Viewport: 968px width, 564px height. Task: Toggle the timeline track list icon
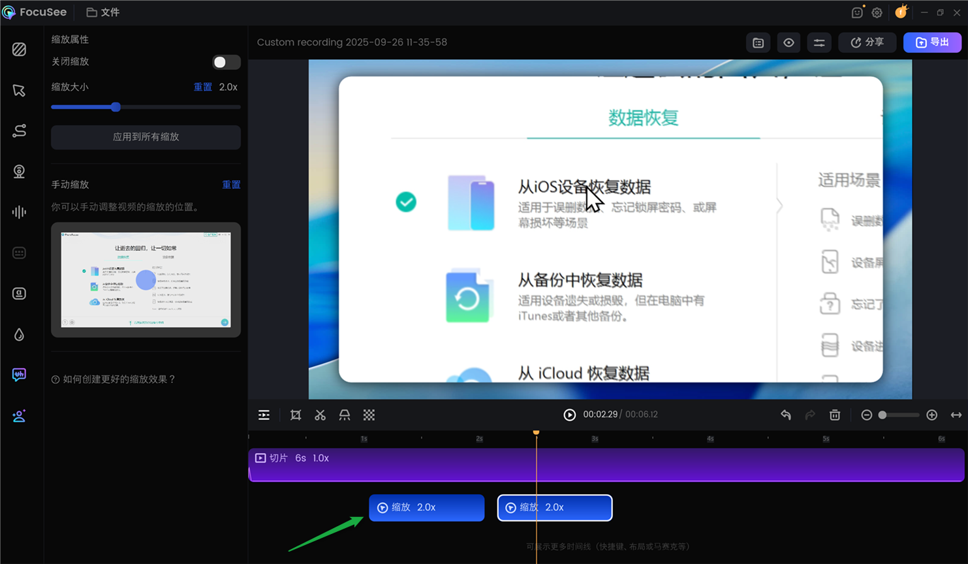[264, 415]
